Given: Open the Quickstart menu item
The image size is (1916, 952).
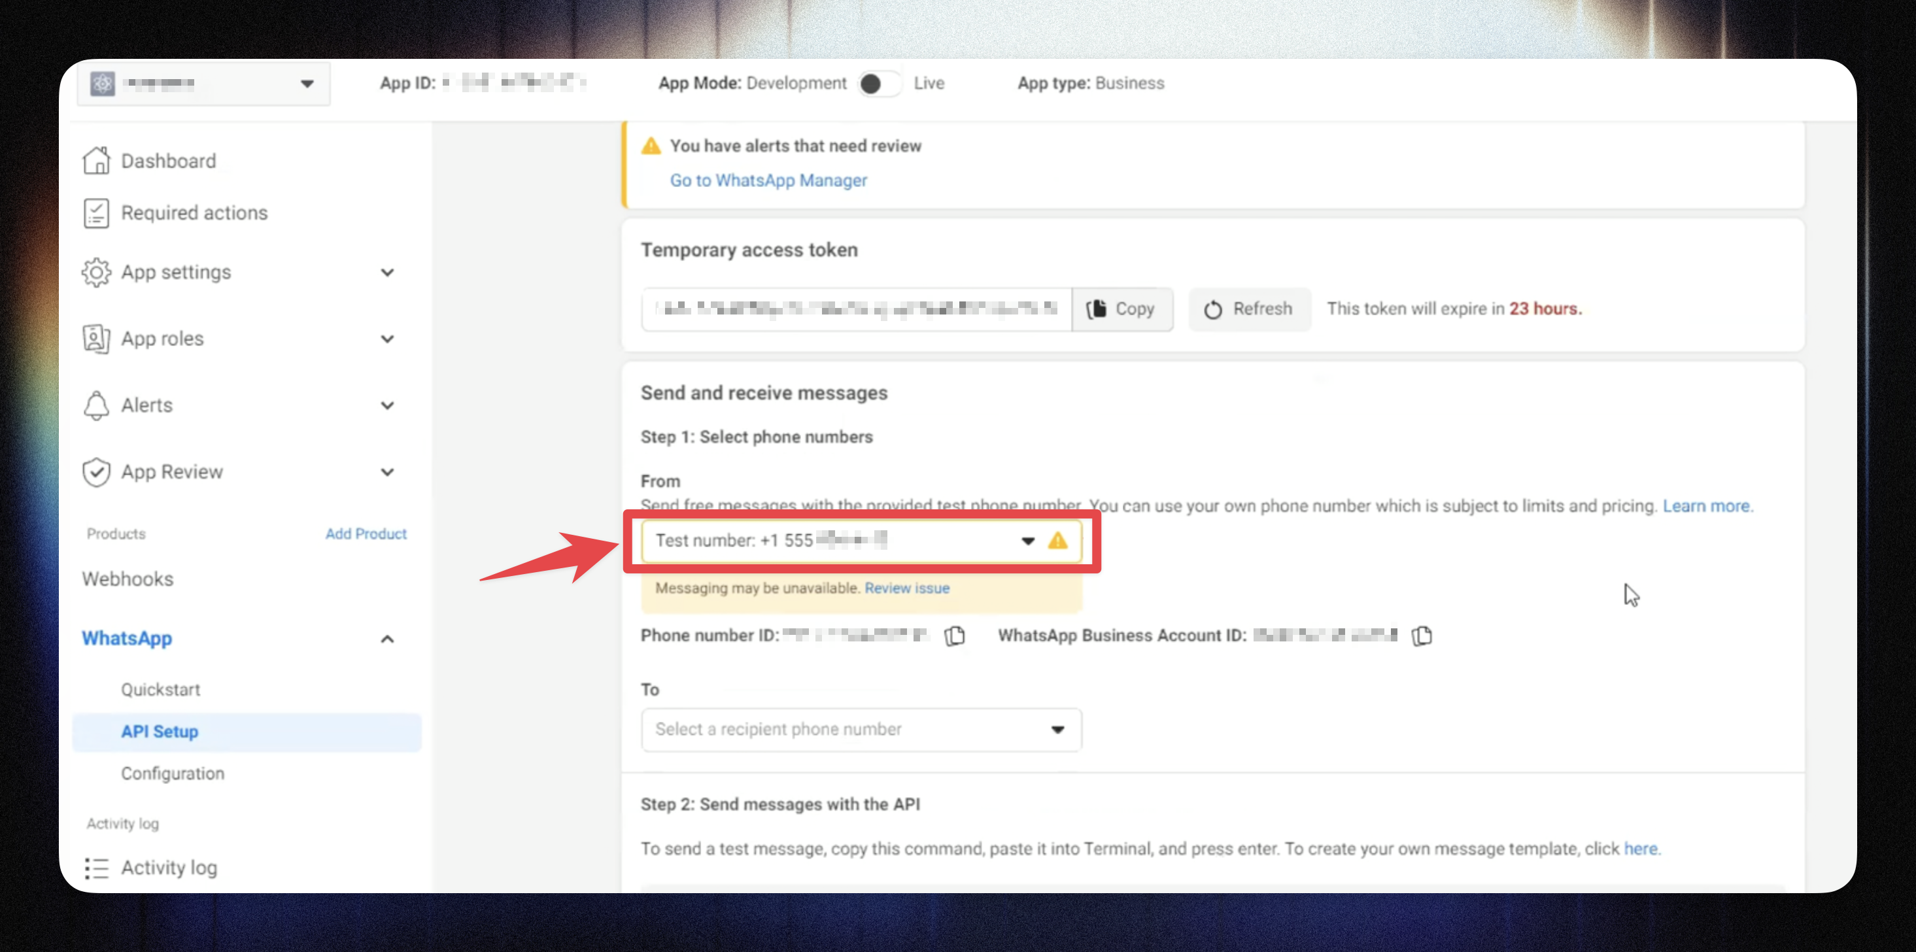Looking at the screenshot, I should point(161,689).
